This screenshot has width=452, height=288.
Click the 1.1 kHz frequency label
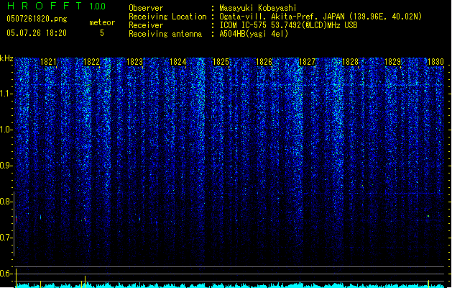coord(6,94)
